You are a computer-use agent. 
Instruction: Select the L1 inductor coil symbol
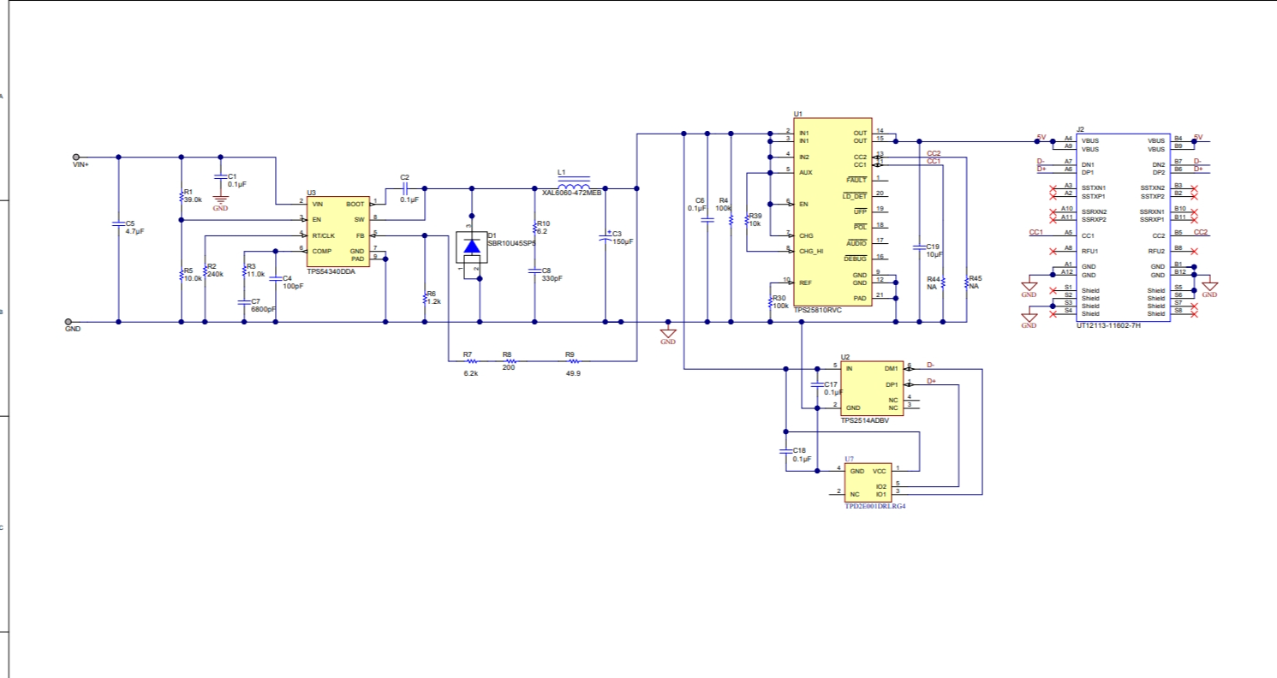coord(573,186)
